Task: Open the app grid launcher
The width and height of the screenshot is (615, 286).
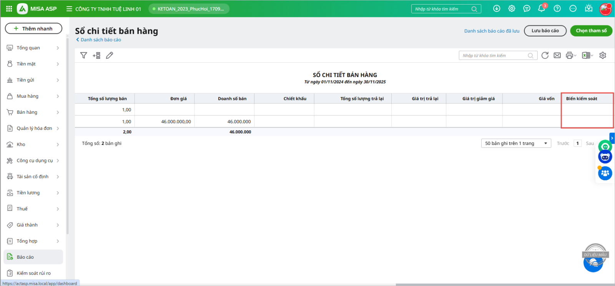Action: (9, 8)
